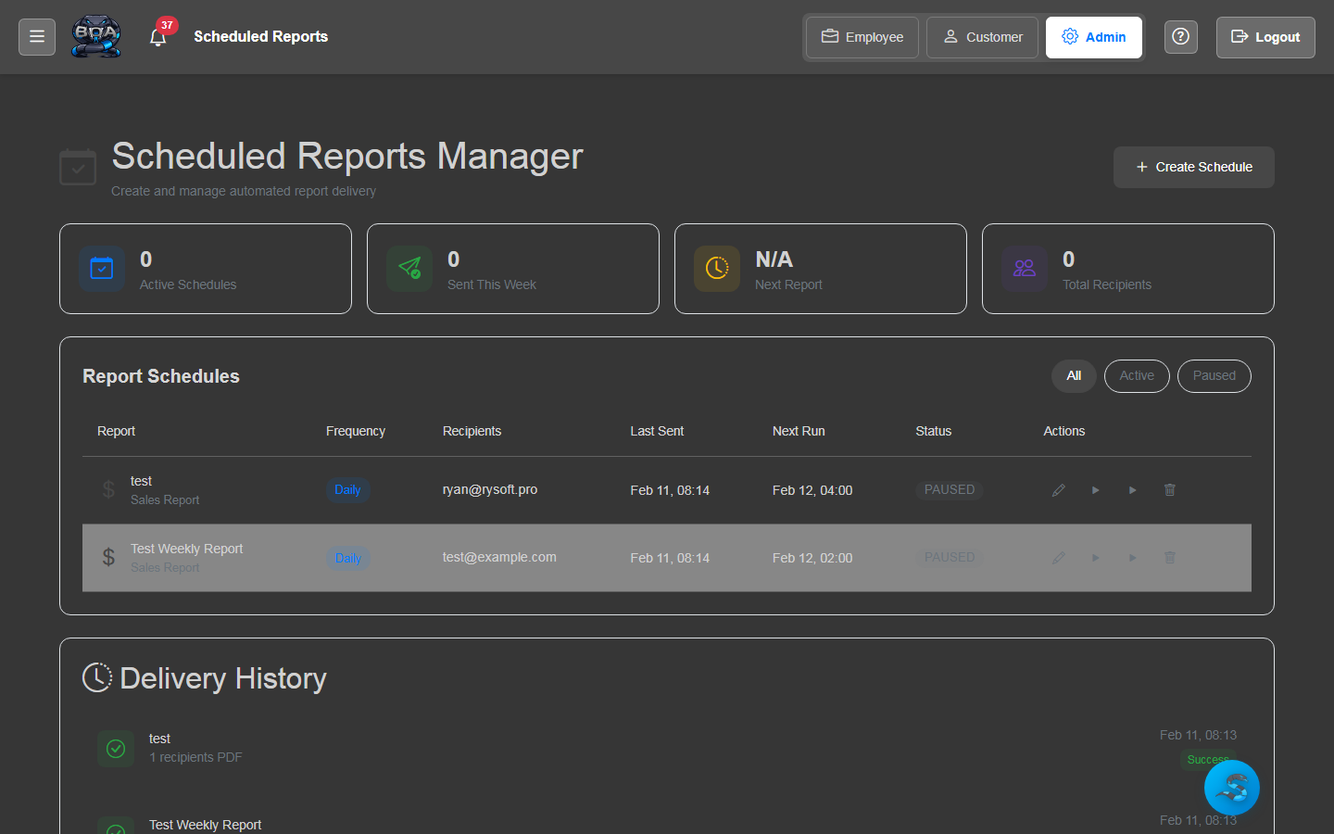Filter schedules by Active

point(1137,375)
